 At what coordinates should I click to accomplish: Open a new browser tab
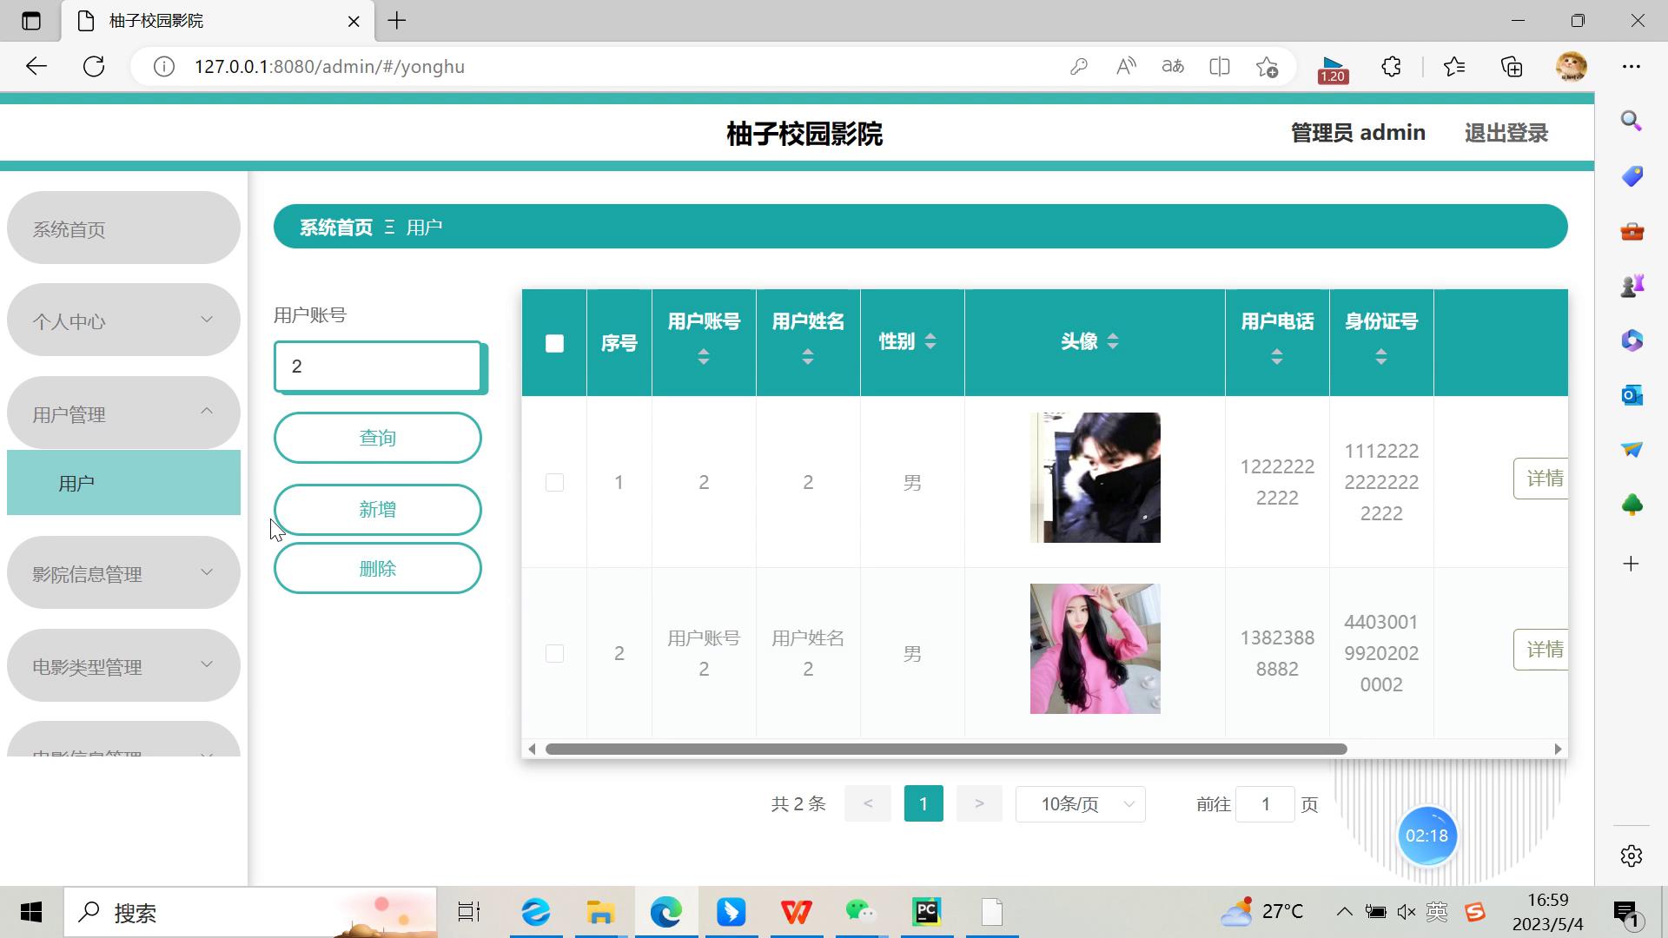point(397,21)
